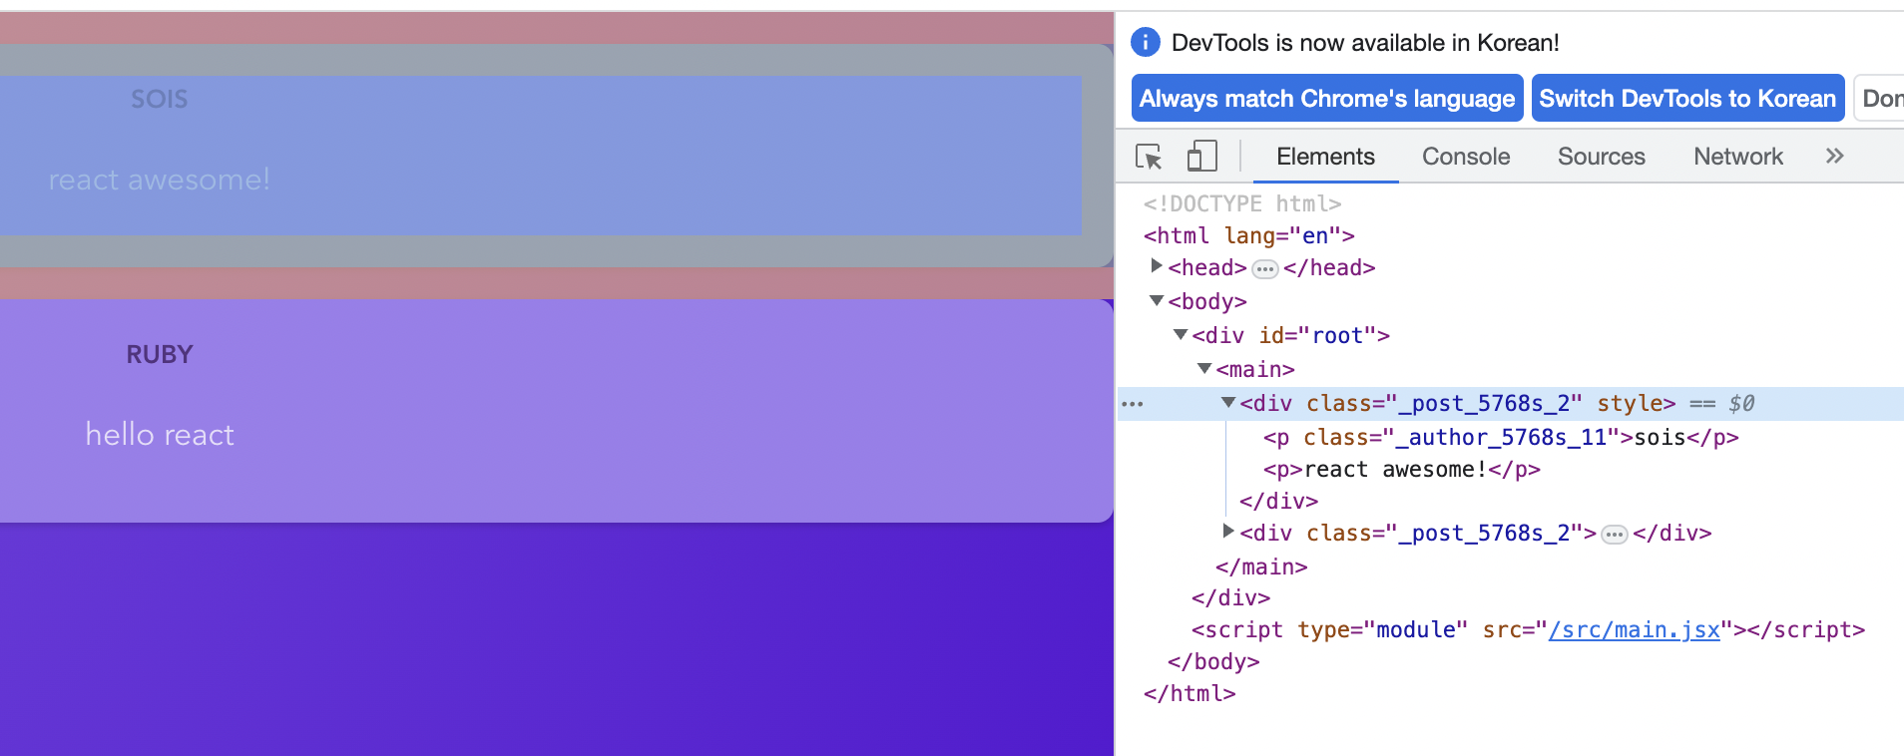Click the hello react text in page

(160, 435)
